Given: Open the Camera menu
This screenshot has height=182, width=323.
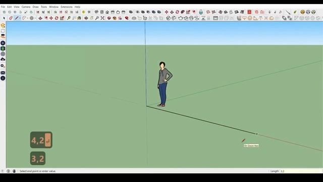Looking at the screenshot, I should coord(26,7).
